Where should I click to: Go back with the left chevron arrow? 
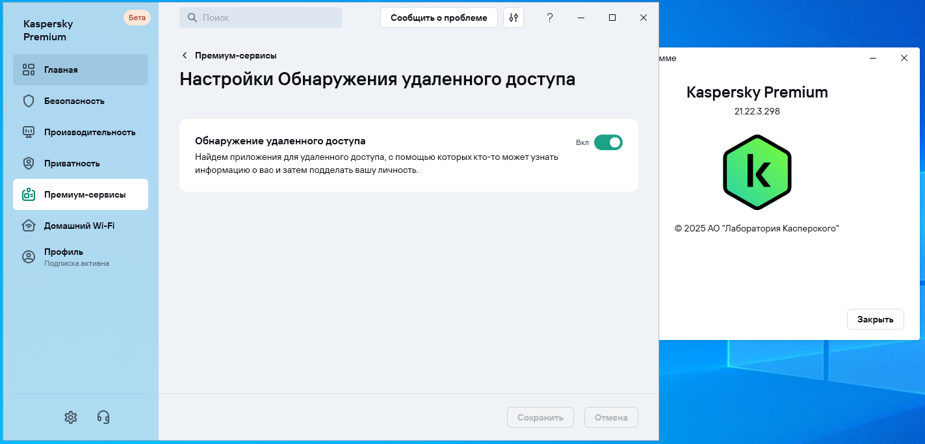(x=185, y=55)
